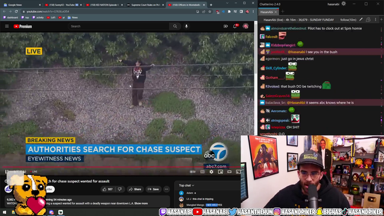
Task: Enable miniplayer on the video
Action: [220, 172]
